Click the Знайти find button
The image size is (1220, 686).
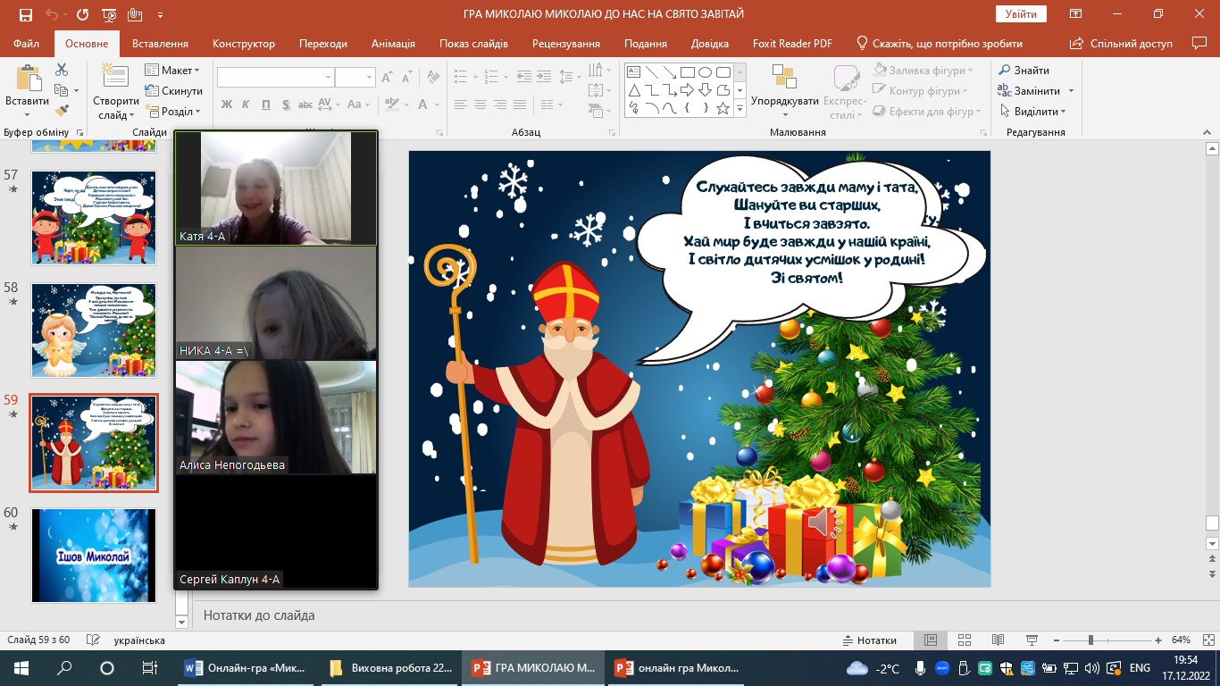(x=1024, y=70)
